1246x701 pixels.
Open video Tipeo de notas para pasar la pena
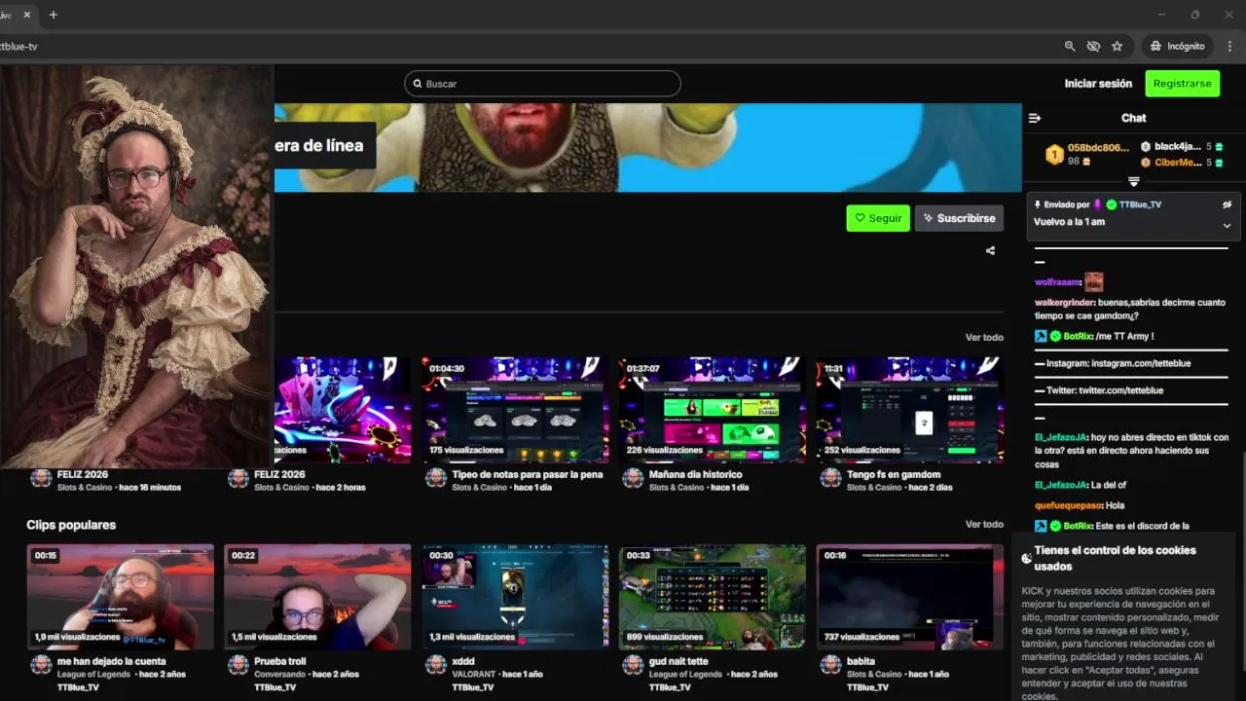[x=527, y=475]
